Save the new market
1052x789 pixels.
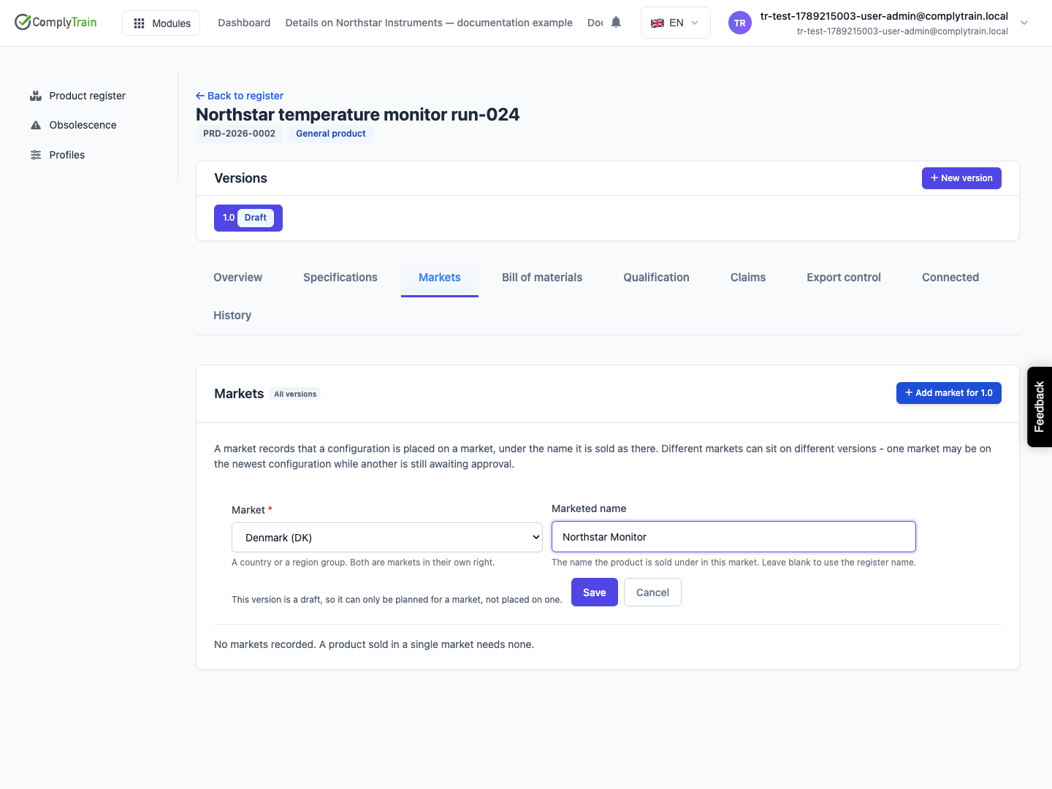pyautogui.click(x=595, y=592)
